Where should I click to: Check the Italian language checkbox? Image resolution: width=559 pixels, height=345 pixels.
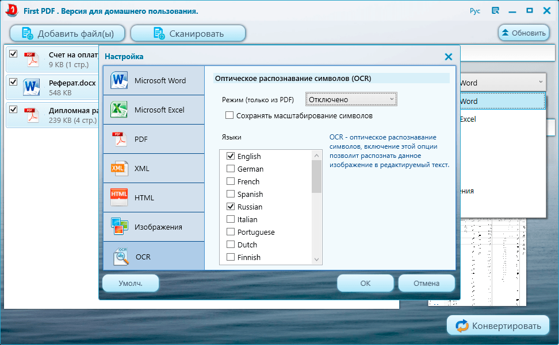point(231,219)
